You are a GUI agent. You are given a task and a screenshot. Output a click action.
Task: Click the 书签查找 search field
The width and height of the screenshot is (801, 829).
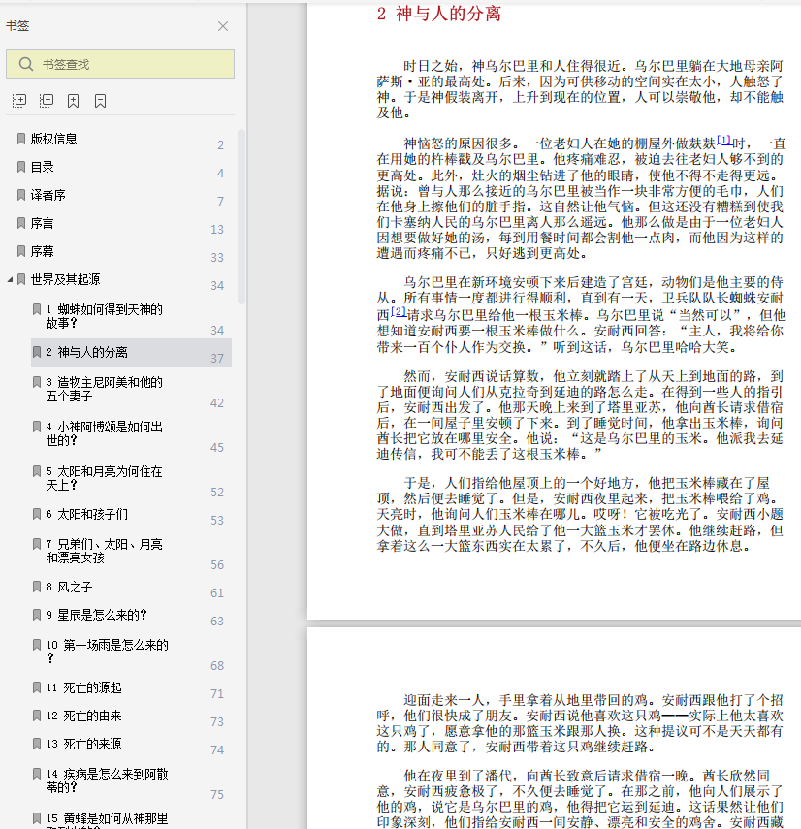point(120,65)
